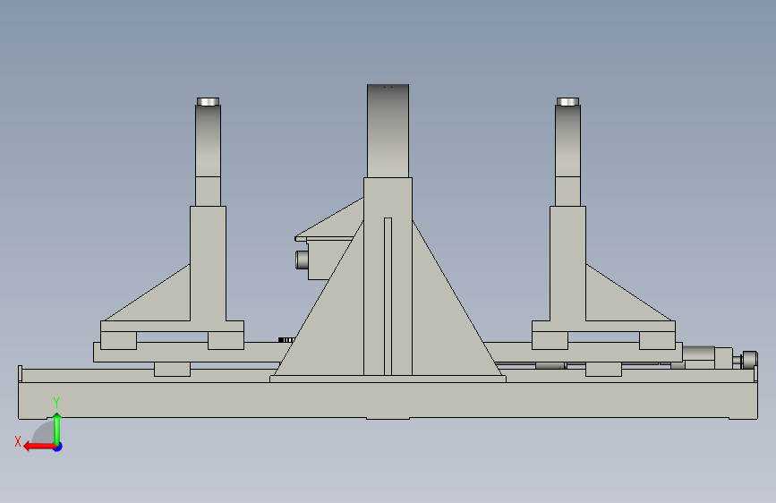Select the adjustment knob at far right end
This screenshot has width=776, height=503.
pos(750,360)
